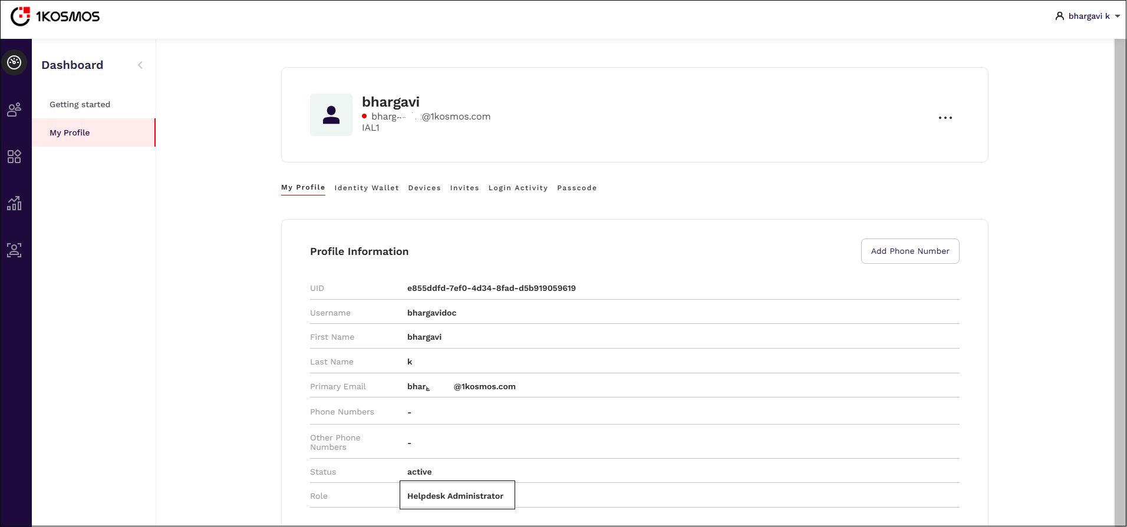The width and height of the screenshot is (1127, 527).
Task: Open the Login Activity tab
Action: pyautogui.click(x=518, y=188)
